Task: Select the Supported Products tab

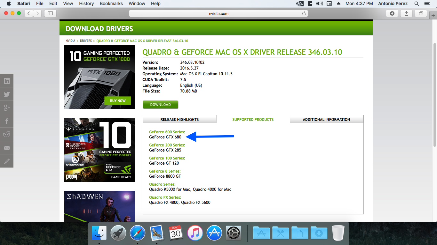Action: point(253,119)
